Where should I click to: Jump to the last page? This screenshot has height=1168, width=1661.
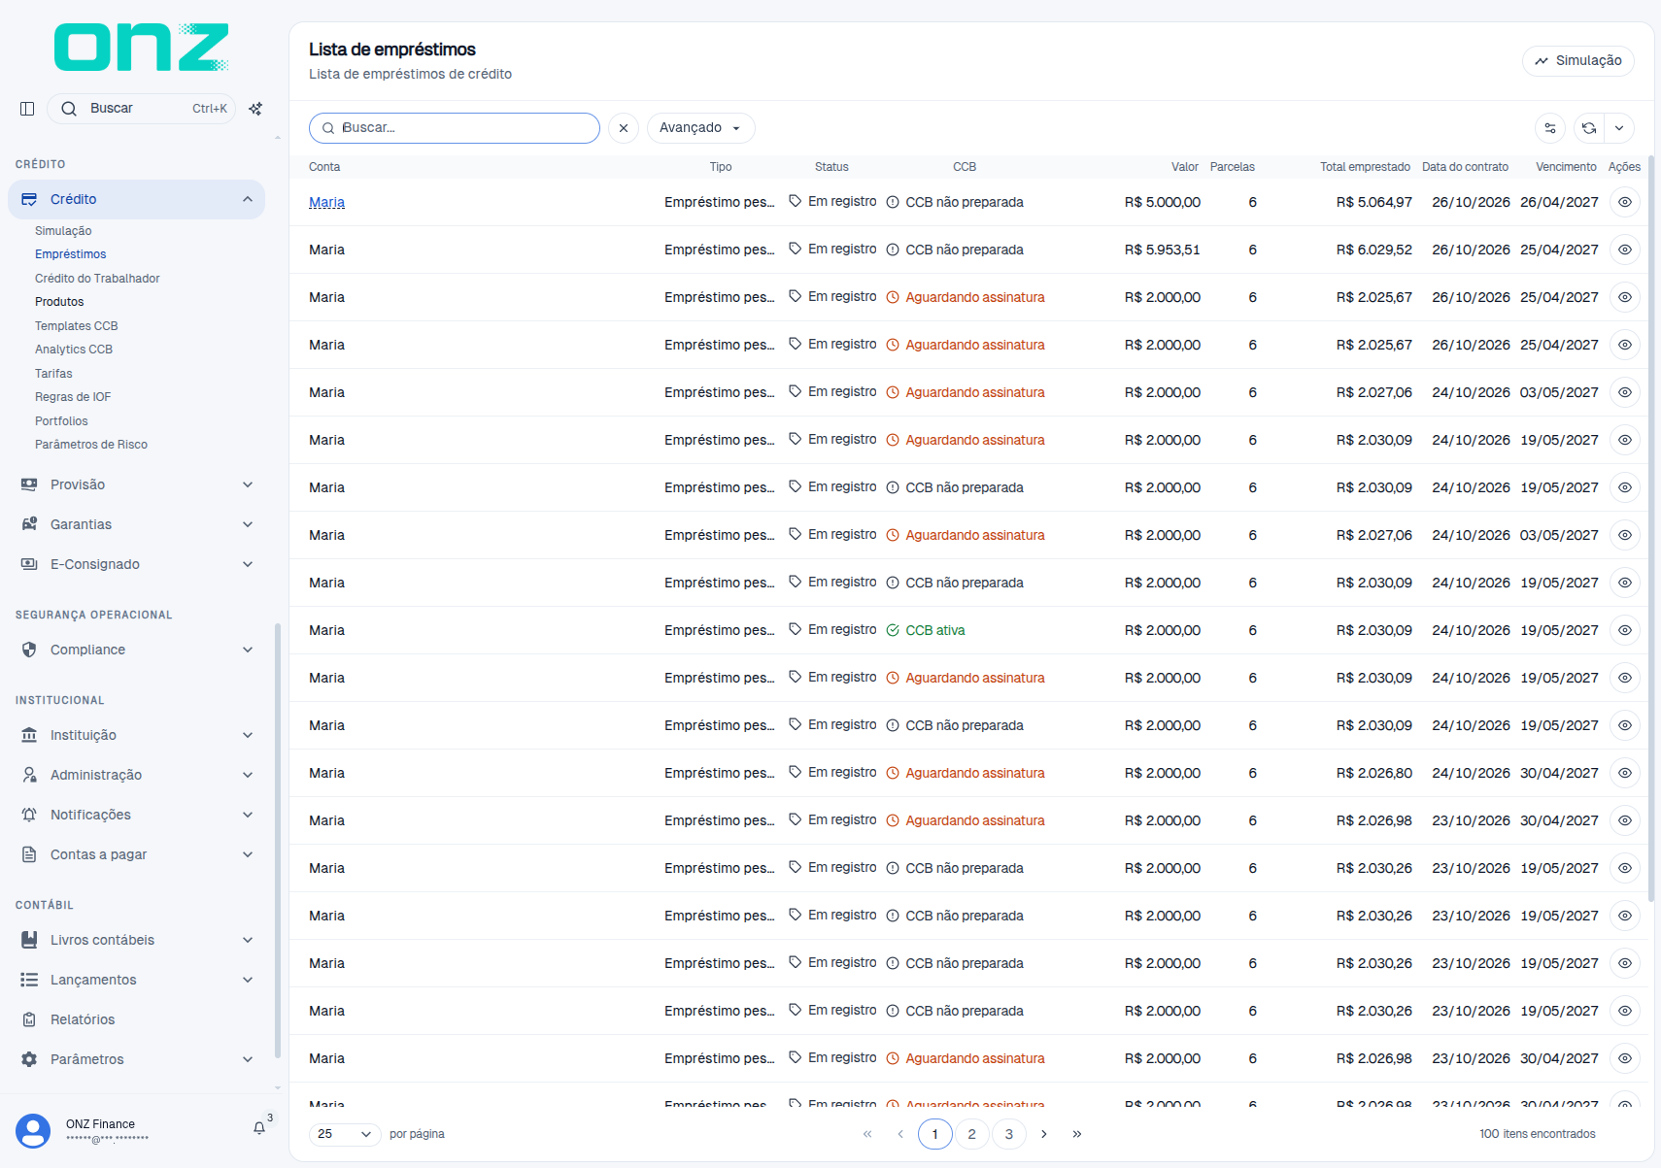[1077, 1134]
